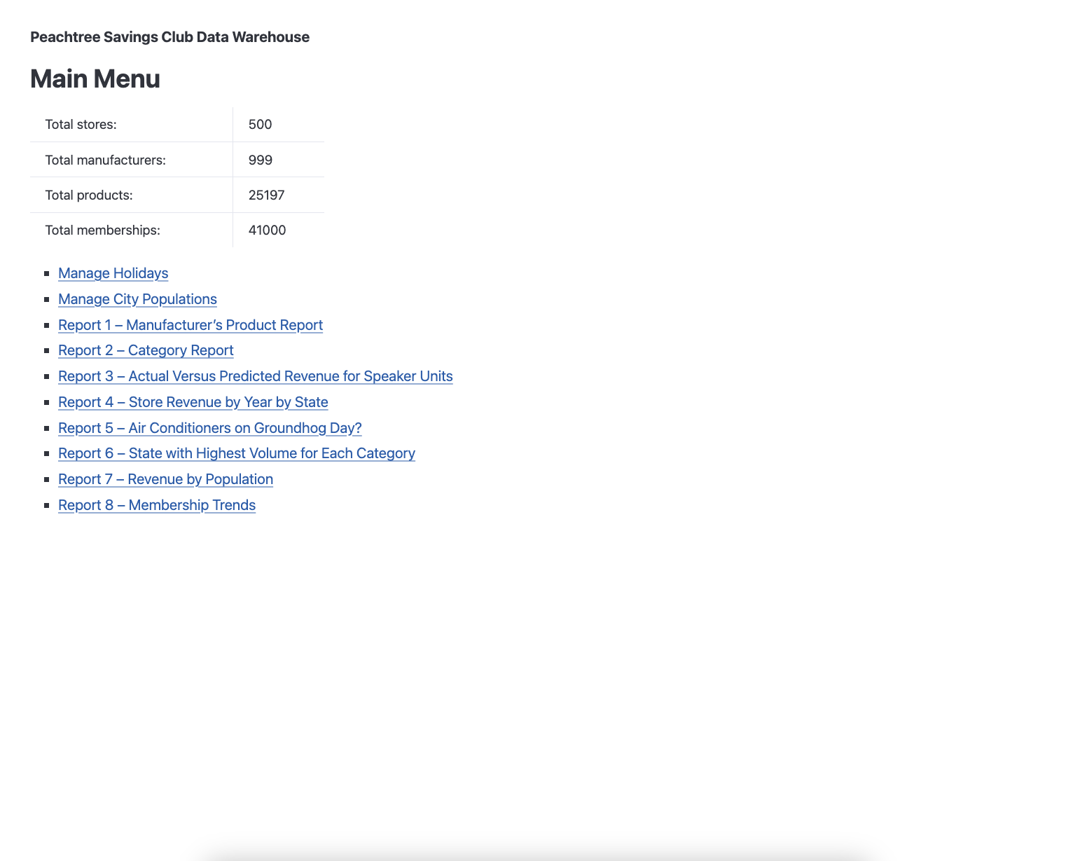This screenshot has width=1087, height=861.
Task: Select the Total products row
Action: click(90, 195)
